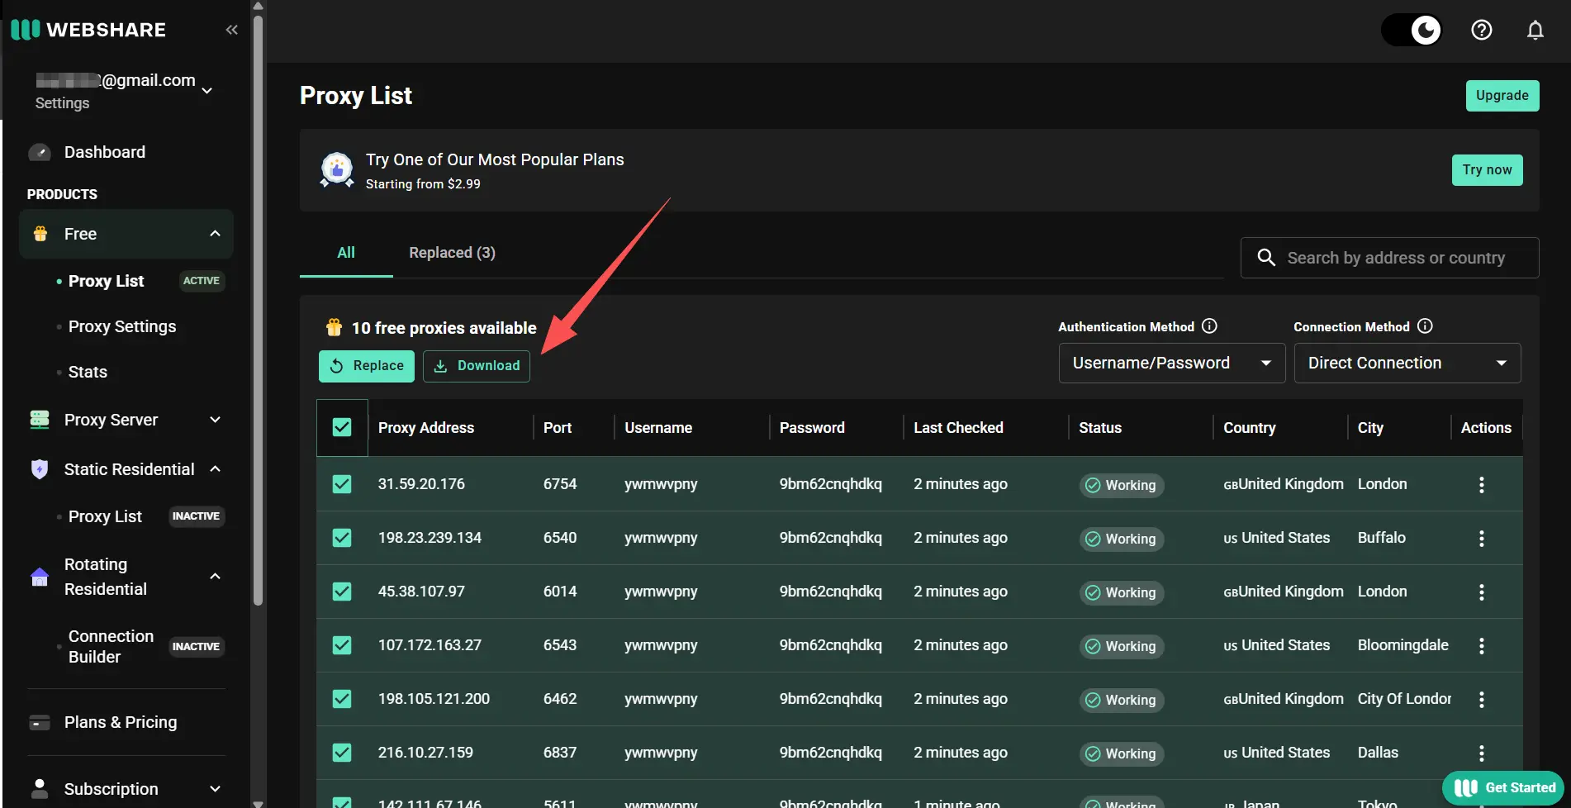Open the Direct Connection method dropdown
The image size is (1571, 808).
1407,363
